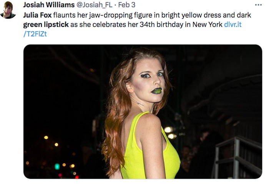The width and height of the screenshot is (269, 184).
Task: Click the /T2FlZt link segment
Action: [35, 34]
